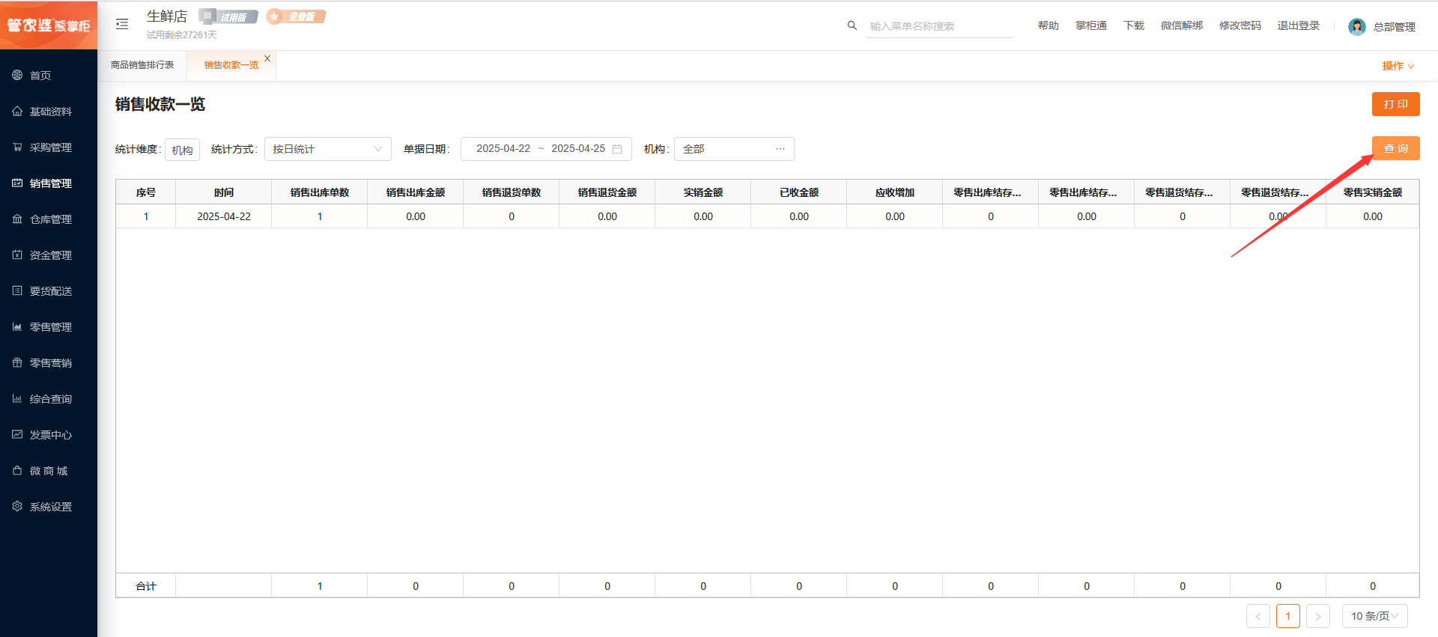Switch to the 商品销售排行表 tab
Image resolution: width=1438 pixels, height=637 pixels.
coord(142,65)
